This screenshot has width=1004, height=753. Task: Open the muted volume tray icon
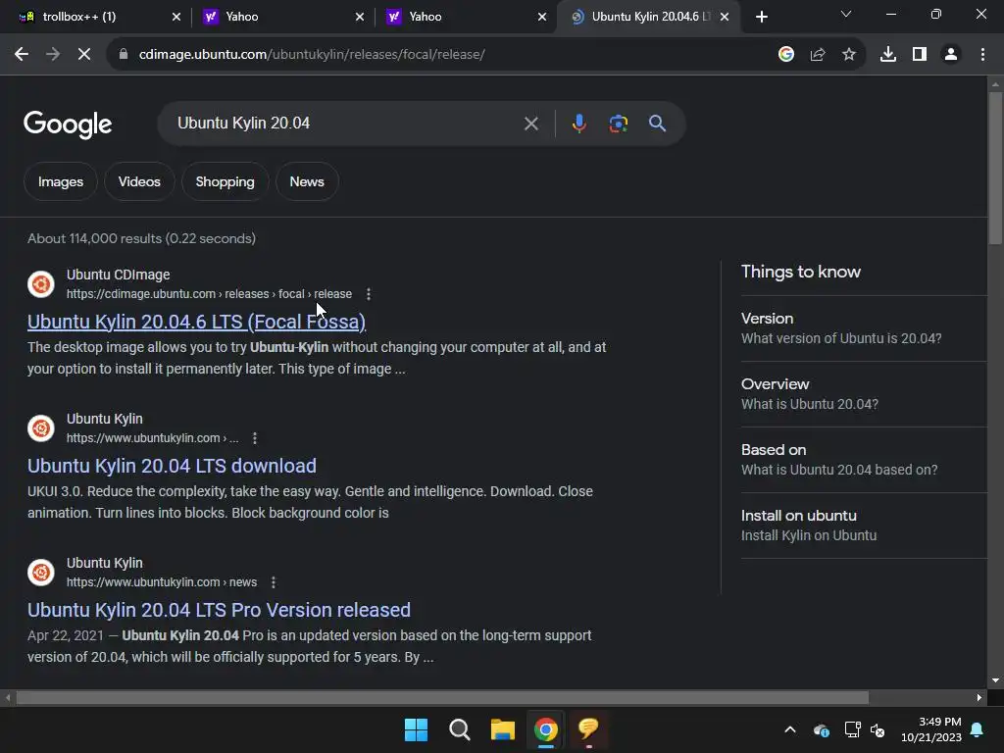pos(878,729)
